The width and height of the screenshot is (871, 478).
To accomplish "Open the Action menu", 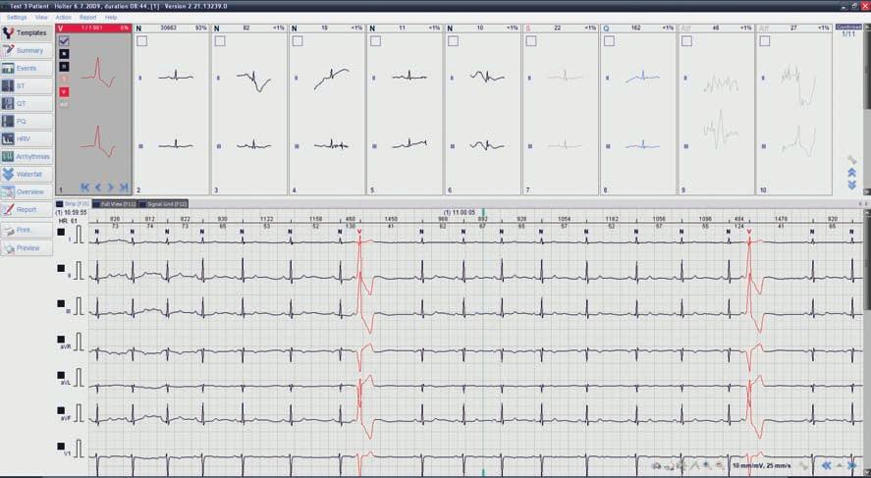I will (x=63, y=18).
